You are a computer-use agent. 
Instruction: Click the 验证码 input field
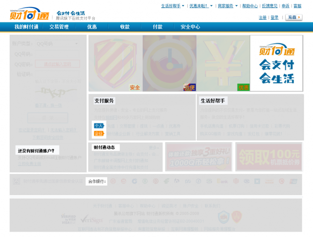57,74
